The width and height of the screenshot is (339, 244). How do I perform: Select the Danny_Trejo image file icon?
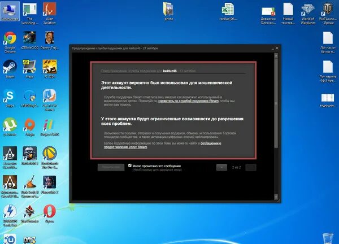pyautogui.click(x=50, y=40)
